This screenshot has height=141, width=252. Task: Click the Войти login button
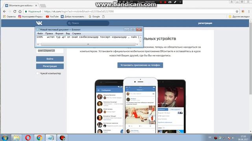pyautogui.click(x=50, y=59)
